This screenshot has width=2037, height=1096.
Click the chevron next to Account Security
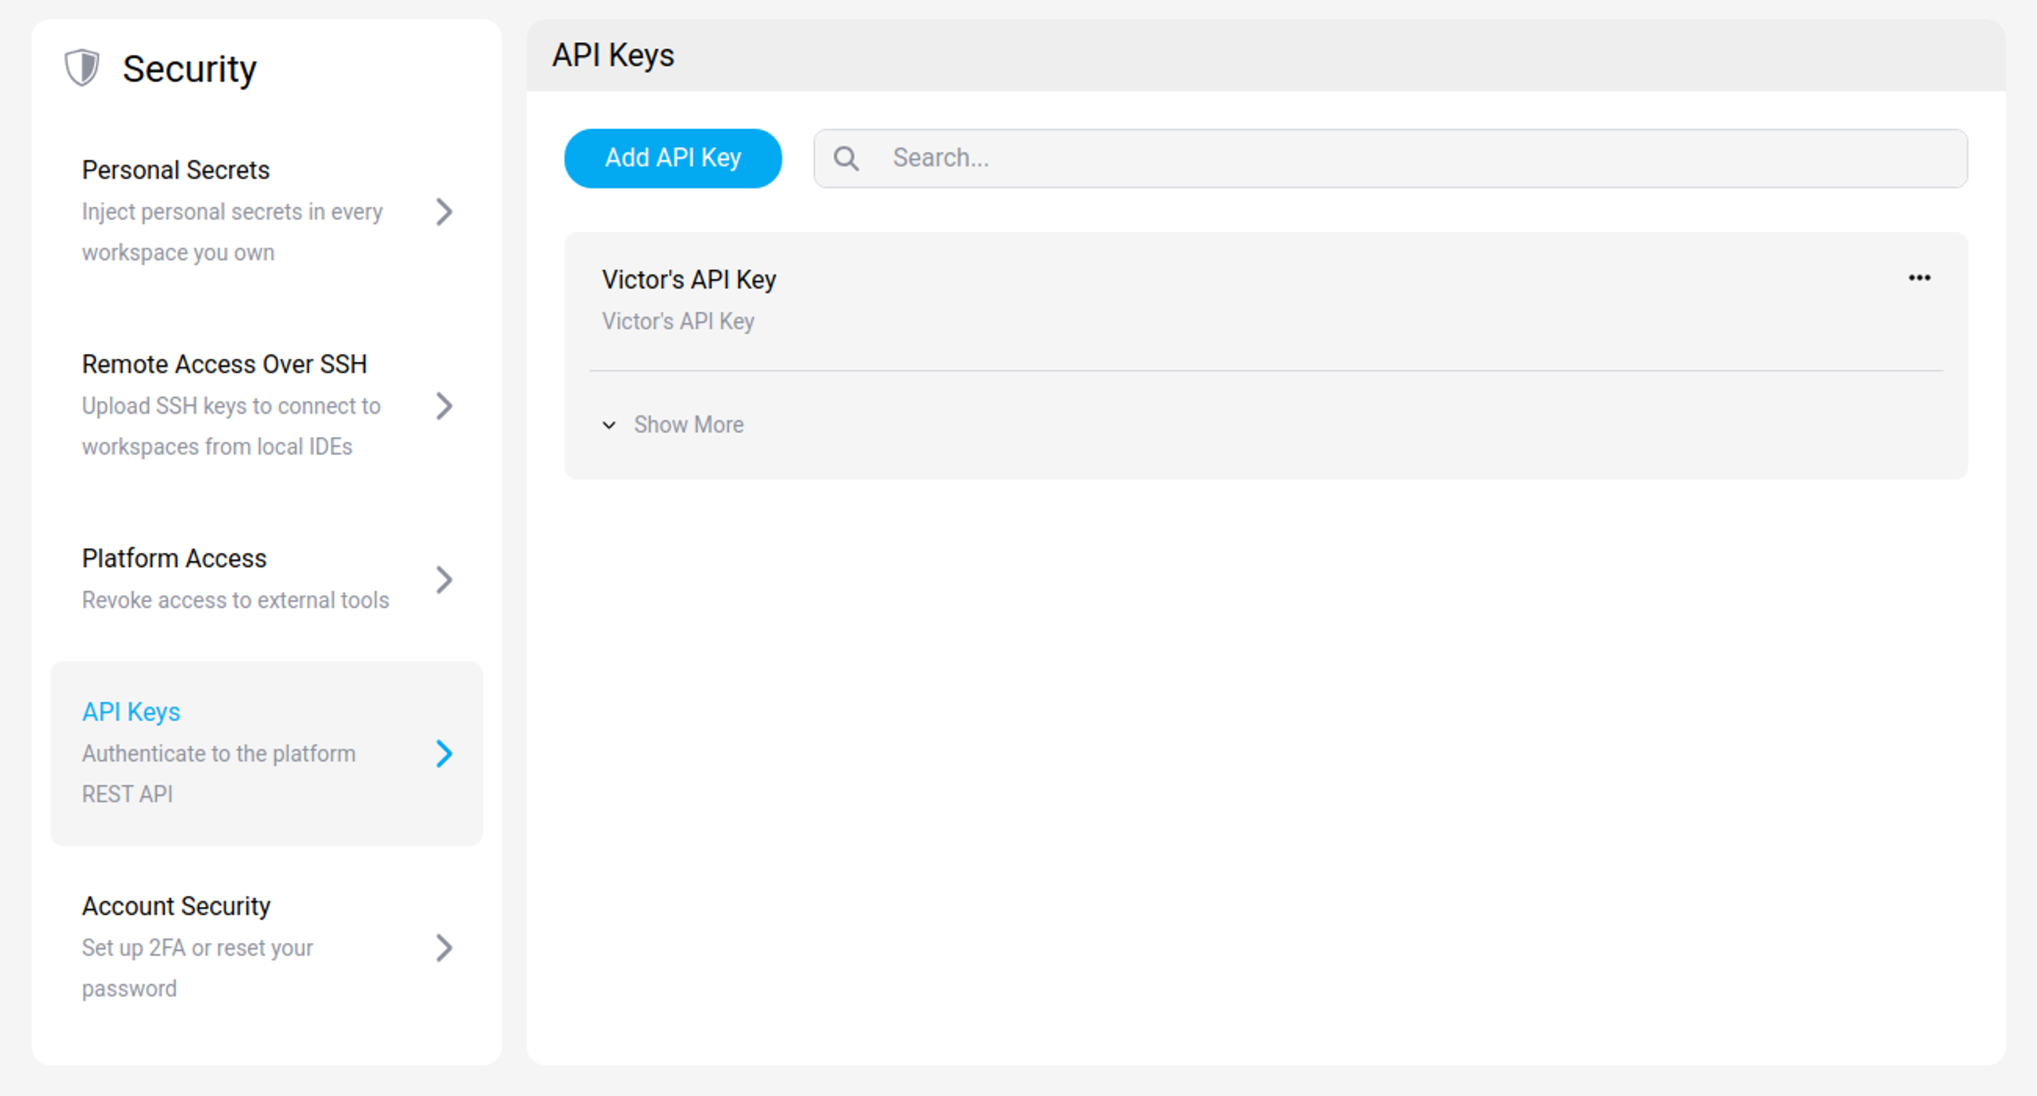445,948
